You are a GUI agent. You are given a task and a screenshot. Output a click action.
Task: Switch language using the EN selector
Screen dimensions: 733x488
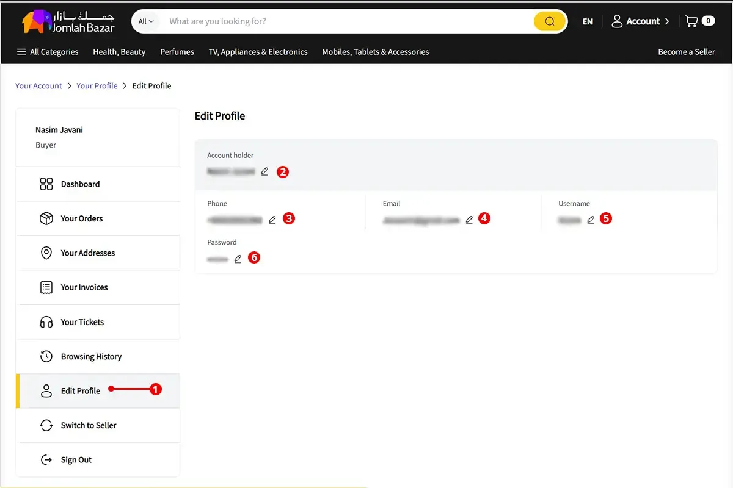[587, 21]
